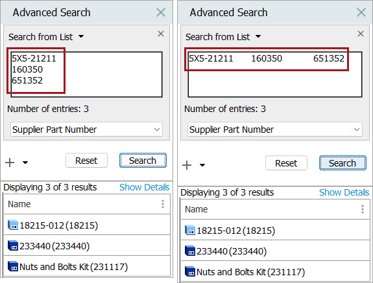Image resolution: width=373 pixels, height=283 pixels.
Task: Open add-criteria arrow beside left plus icon
Action: pos(25,163)
